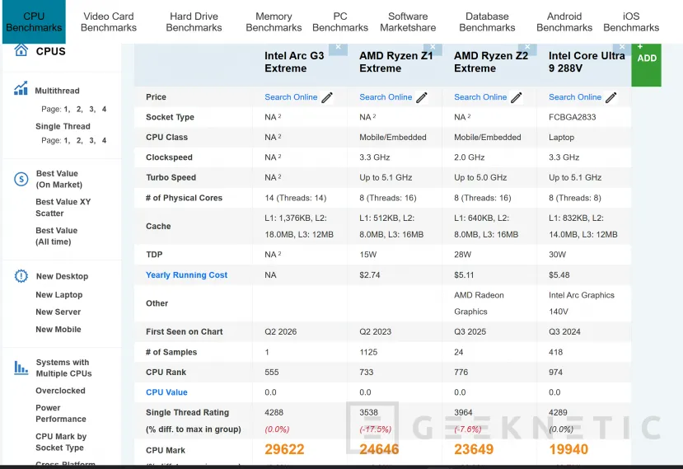
Task: Open Power Performance sidebar link
Action: (60, 413)
